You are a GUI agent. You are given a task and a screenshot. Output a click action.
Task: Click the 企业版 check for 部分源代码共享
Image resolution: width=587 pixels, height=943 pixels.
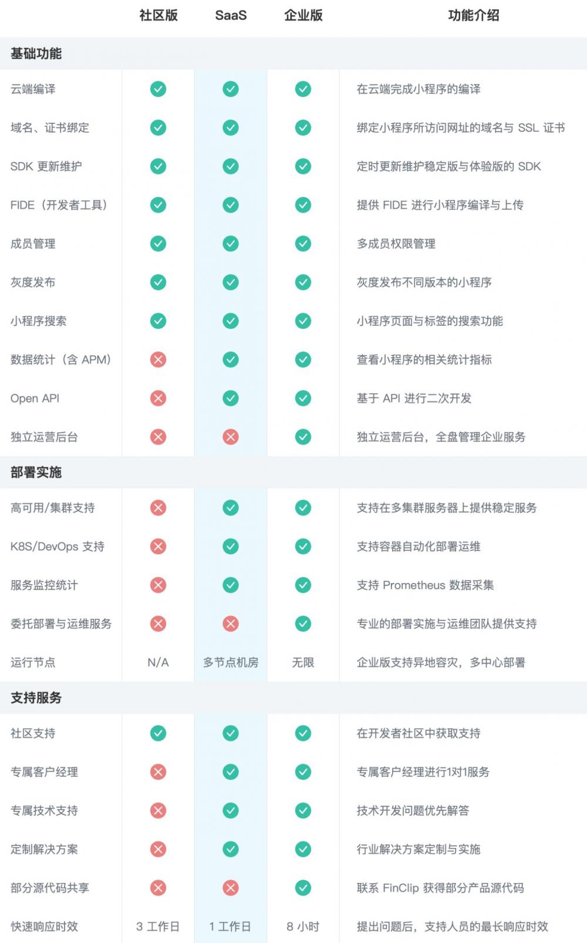(303, 888)
